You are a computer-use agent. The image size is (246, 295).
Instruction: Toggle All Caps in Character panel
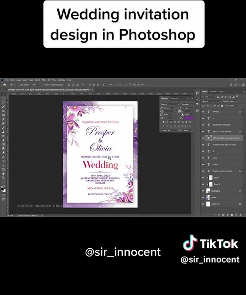171,122
